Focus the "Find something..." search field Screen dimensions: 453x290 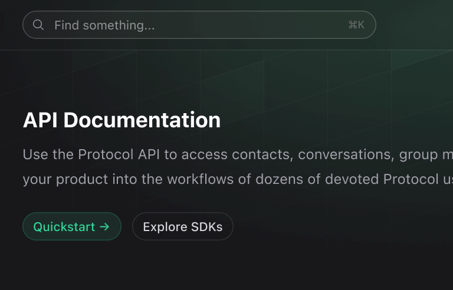click(x=195, y=25)
